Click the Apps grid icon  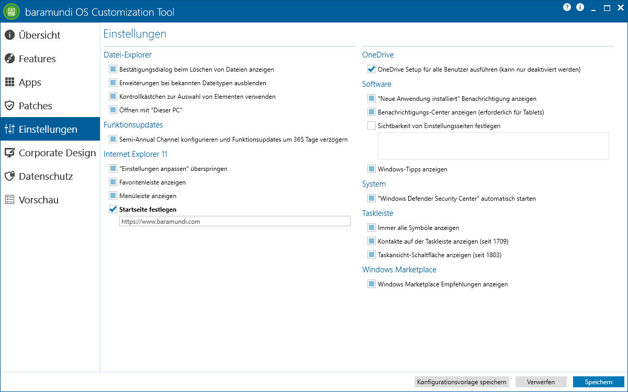coord(9,82)
